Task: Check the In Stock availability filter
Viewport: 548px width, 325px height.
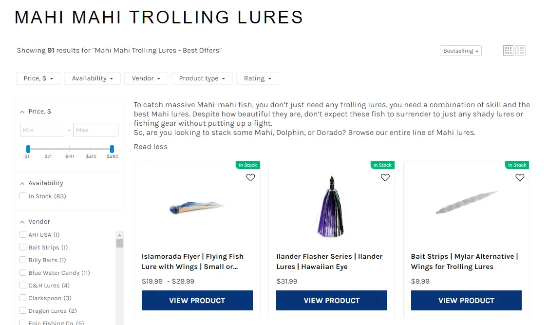Action: click(23, 196)
